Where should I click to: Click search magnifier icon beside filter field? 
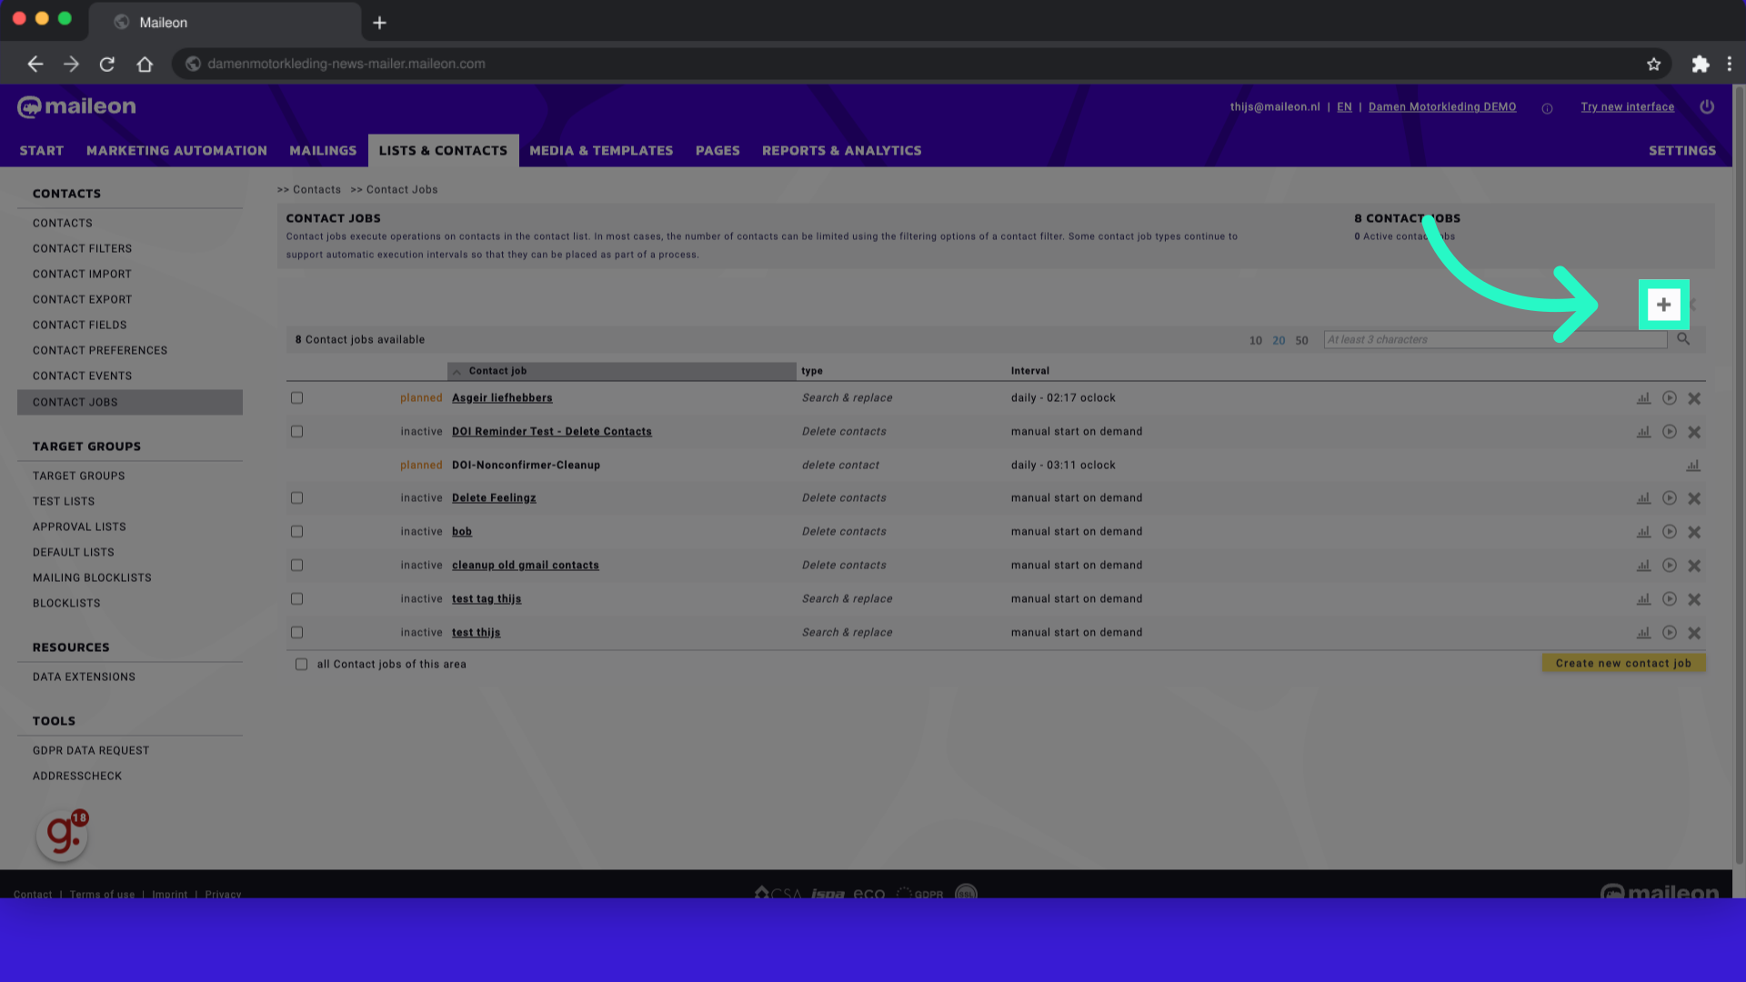pyautogui.click(x=1683, y=339)
